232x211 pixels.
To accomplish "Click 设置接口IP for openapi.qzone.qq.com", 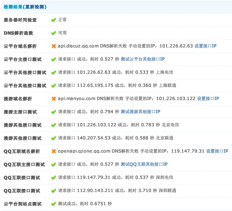I will point(217,151).
